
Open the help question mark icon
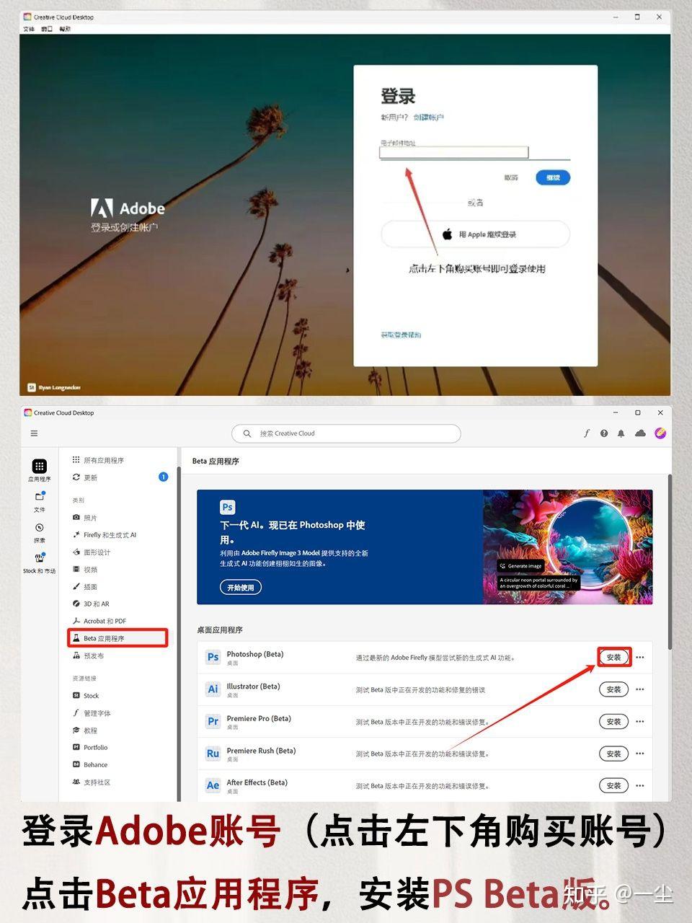[x=604, y=433]
